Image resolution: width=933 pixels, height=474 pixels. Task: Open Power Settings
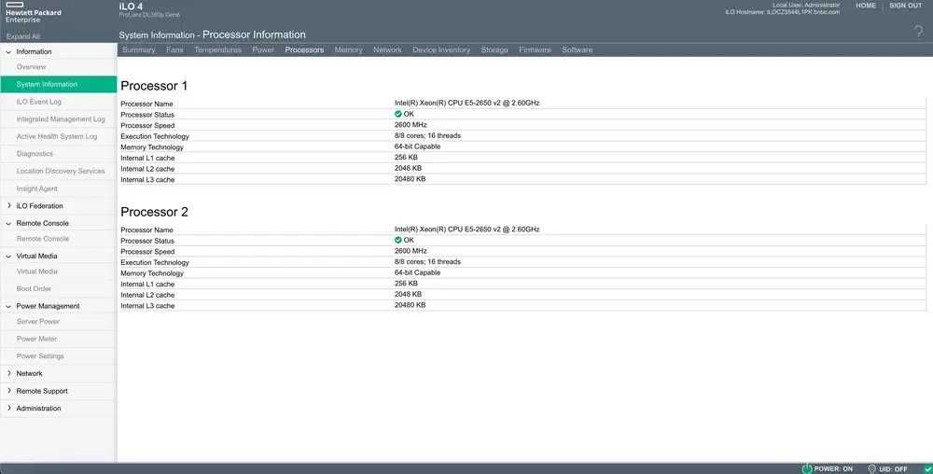pos(40,355)
